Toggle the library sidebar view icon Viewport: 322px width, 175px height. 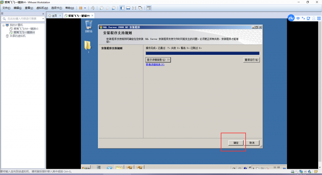click(x=122, y=8)
